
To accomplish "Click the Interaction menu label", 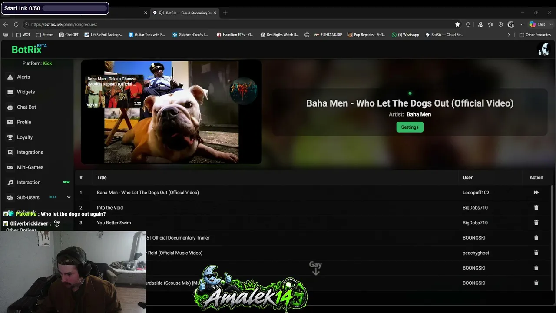I will pyautogui.click(x=29, y=183).
